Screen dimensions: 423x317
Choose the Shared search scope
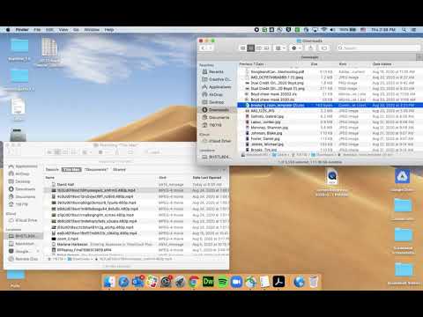119,170
